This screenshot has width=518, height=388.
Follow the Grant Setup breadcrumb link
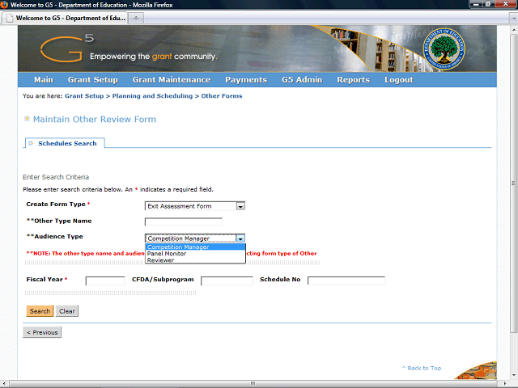pyautogui.click(x=84, y=96)
